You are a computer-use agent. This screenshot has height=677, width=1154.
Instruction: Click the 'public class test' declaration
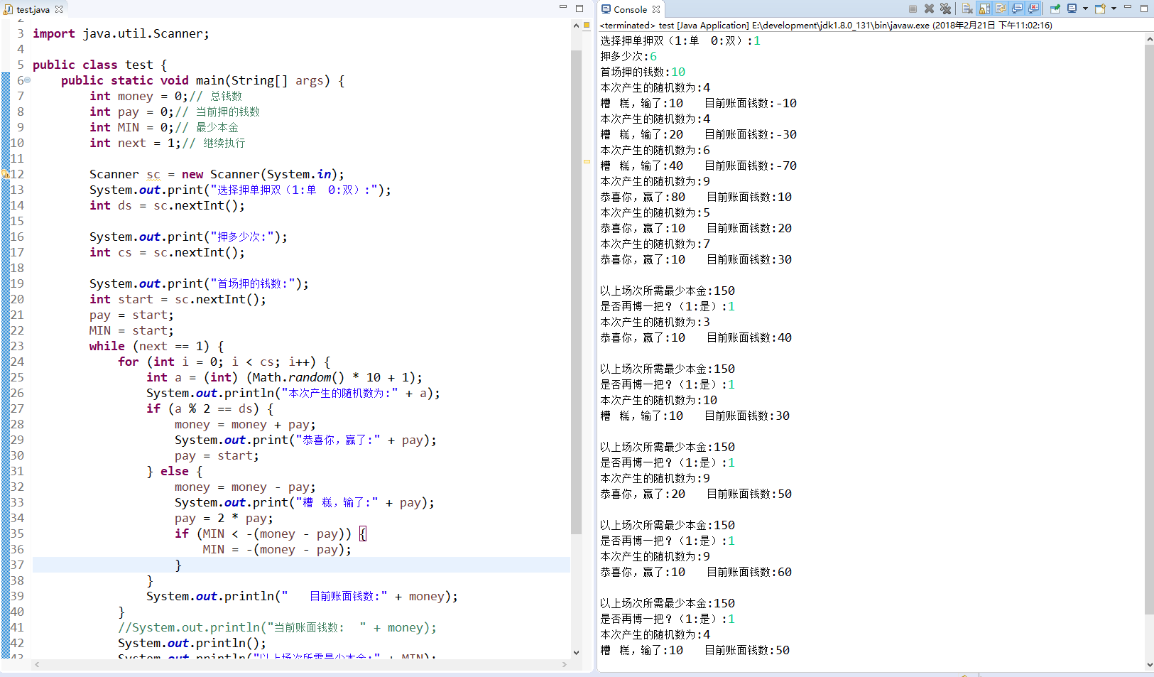click(x=99, y=65)
